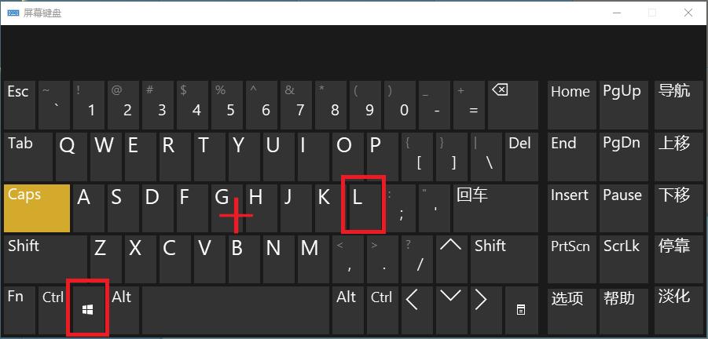Click the 淡化 fade key

point(673,309)
